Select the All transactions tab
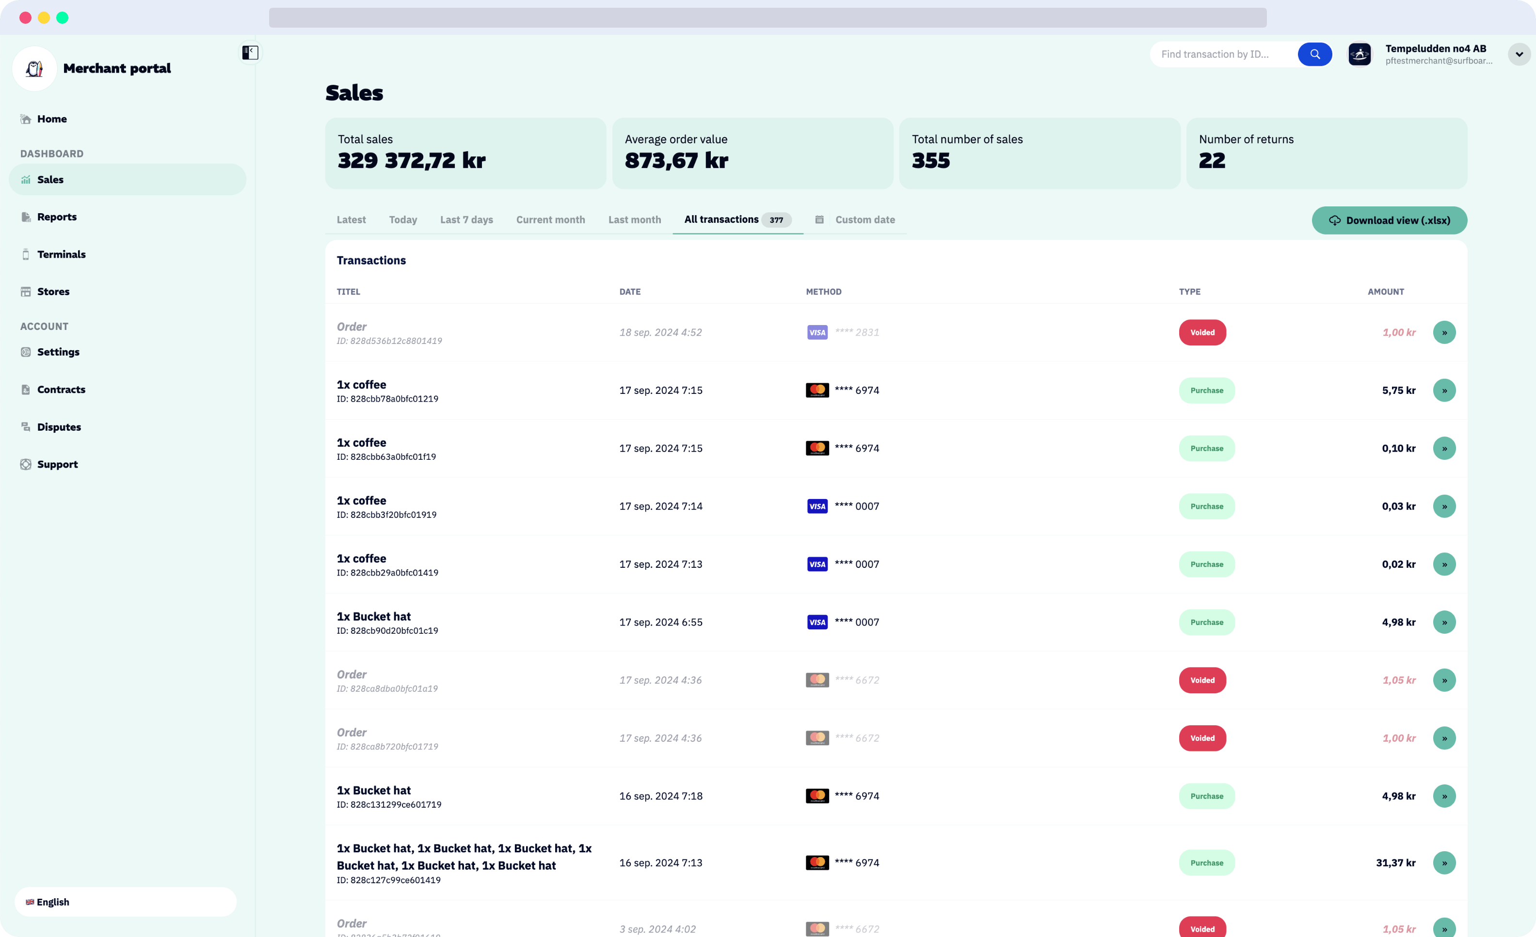Screen dimensions: 1536x937 click(737, 219)
